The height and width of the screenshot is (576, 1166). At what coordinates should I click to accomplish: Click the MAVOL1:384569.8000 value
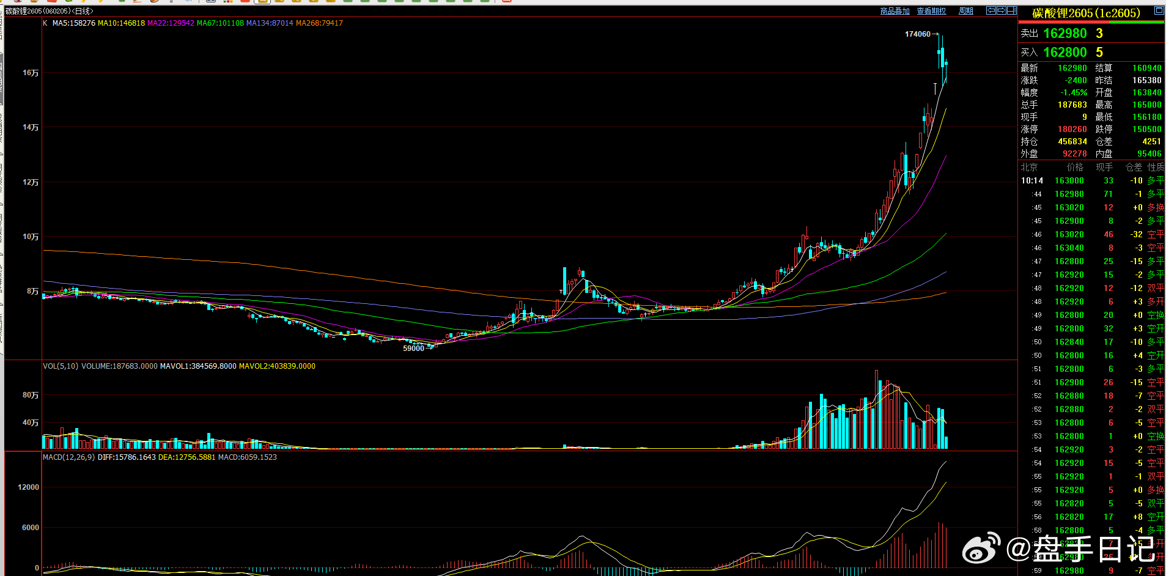click(198, 366)
